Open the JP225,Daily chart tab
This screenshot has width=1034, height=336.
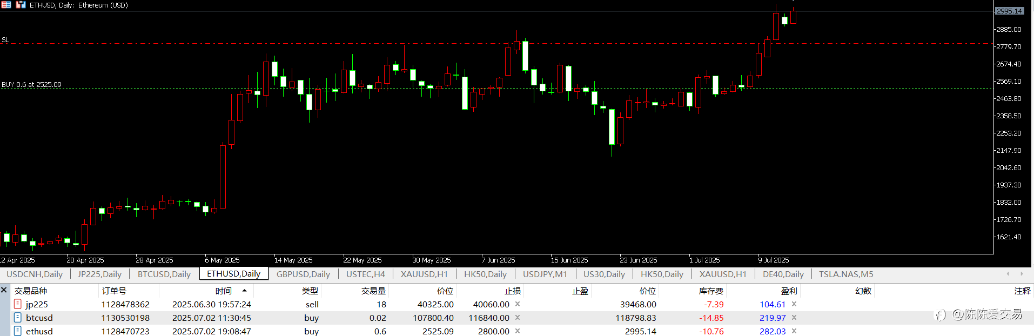(x=99, y=274)
